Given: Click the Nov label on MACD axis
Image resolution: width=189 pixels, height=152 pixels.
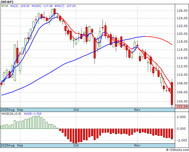Looking at the screenshot, I should (137, 145).
